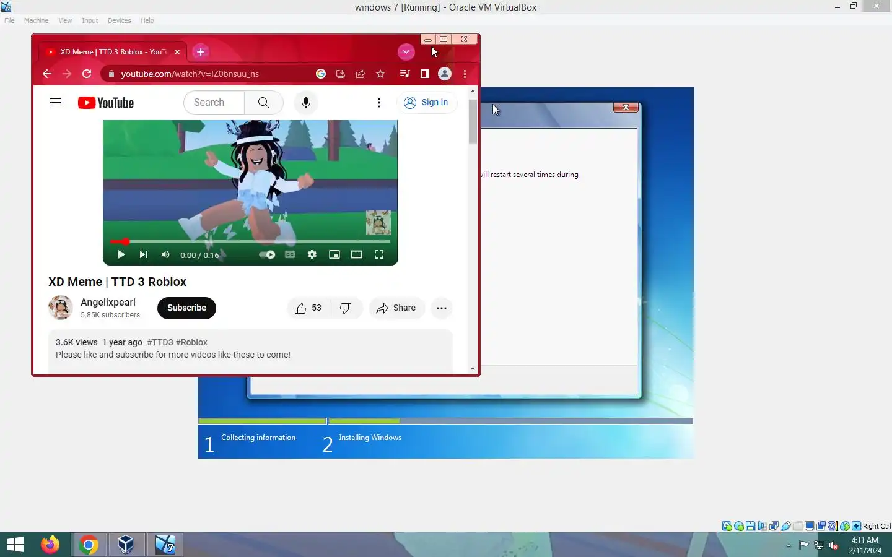This screenshot has height=557, width=892.
Task: Play the XD Meme video
Action: click(121, 254)
